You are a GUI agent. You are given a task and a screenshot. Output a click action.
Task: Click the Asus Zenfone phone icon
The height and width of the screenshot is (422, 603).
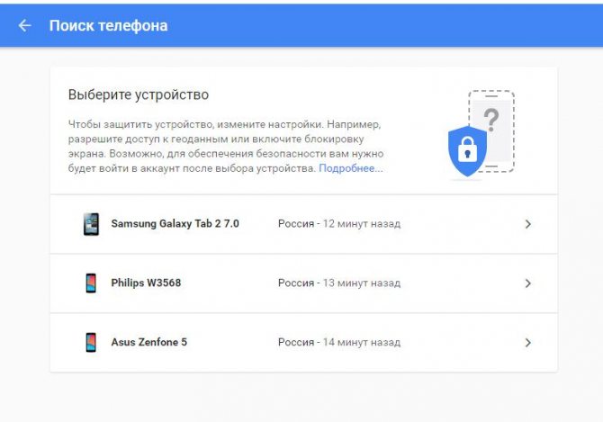click(x=90, y=342)
